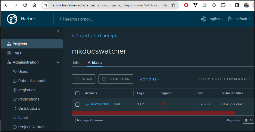This screenshot has height=132, width=255.
Task: Click the Harbor lighthouse logo
Action: [12, 19]
